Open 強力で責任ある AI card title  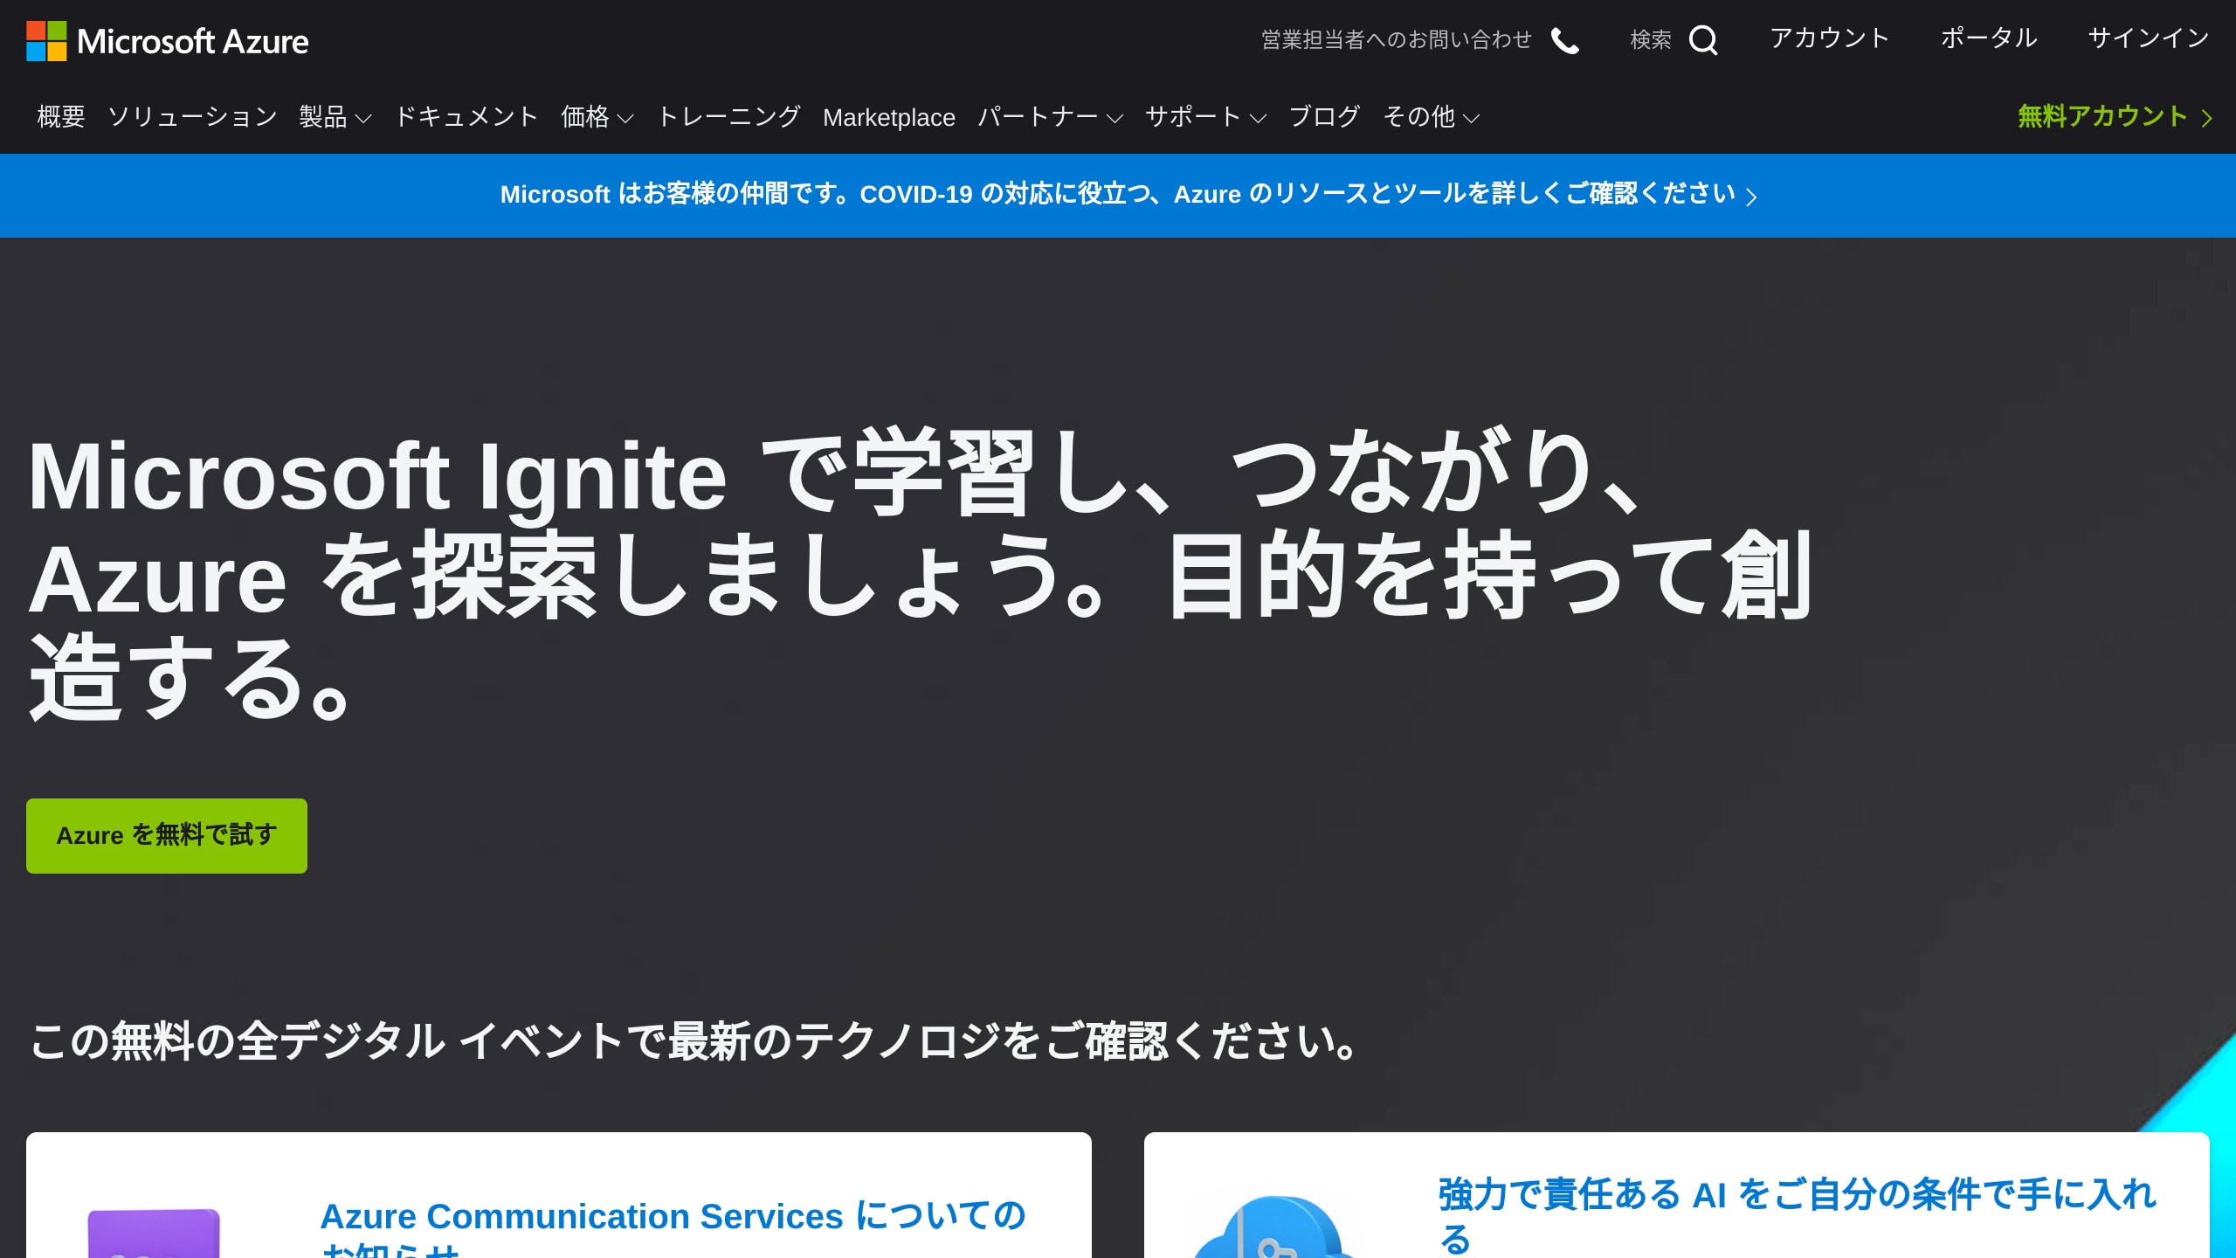[x=1797, y=1215]
